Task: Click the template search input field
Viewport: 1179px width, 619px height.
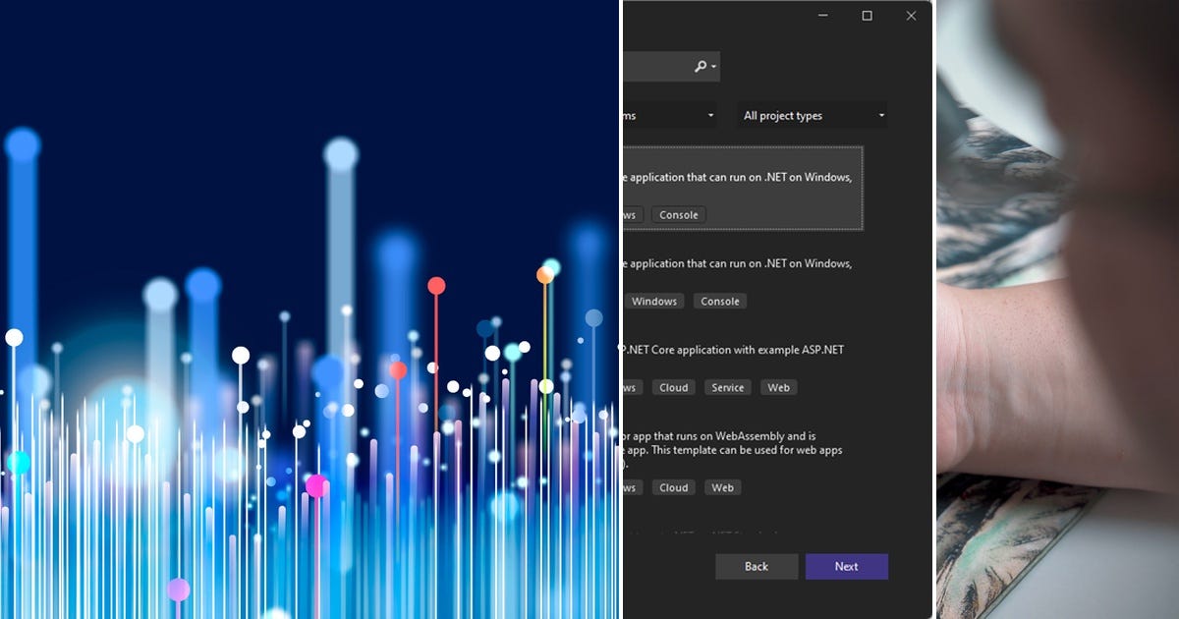Action: 658,66
